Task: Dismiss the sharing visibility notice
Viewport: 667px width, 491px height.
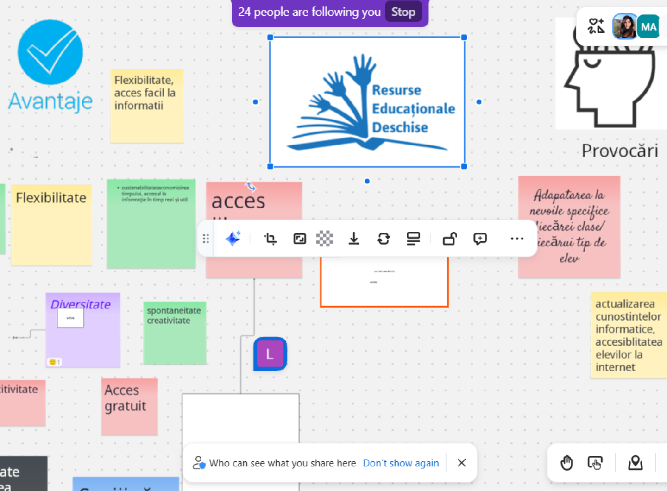Action: point(462,463)
